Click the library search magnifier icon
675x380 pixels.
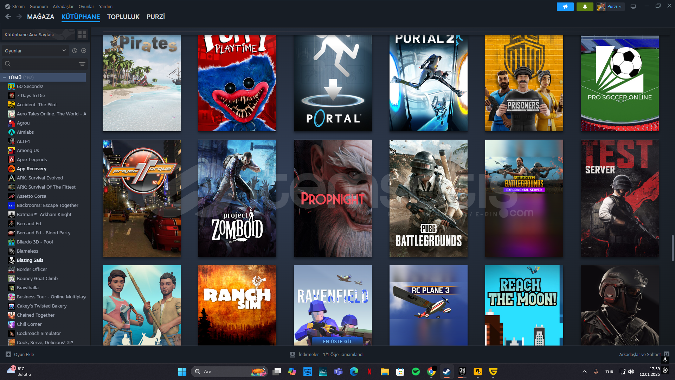8,64
